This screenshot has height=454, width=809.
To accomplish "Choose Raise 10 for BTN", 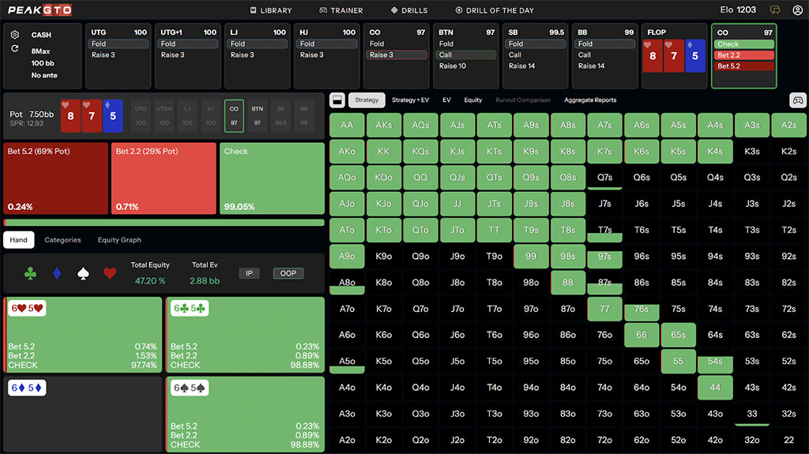I will pos(453,66).
